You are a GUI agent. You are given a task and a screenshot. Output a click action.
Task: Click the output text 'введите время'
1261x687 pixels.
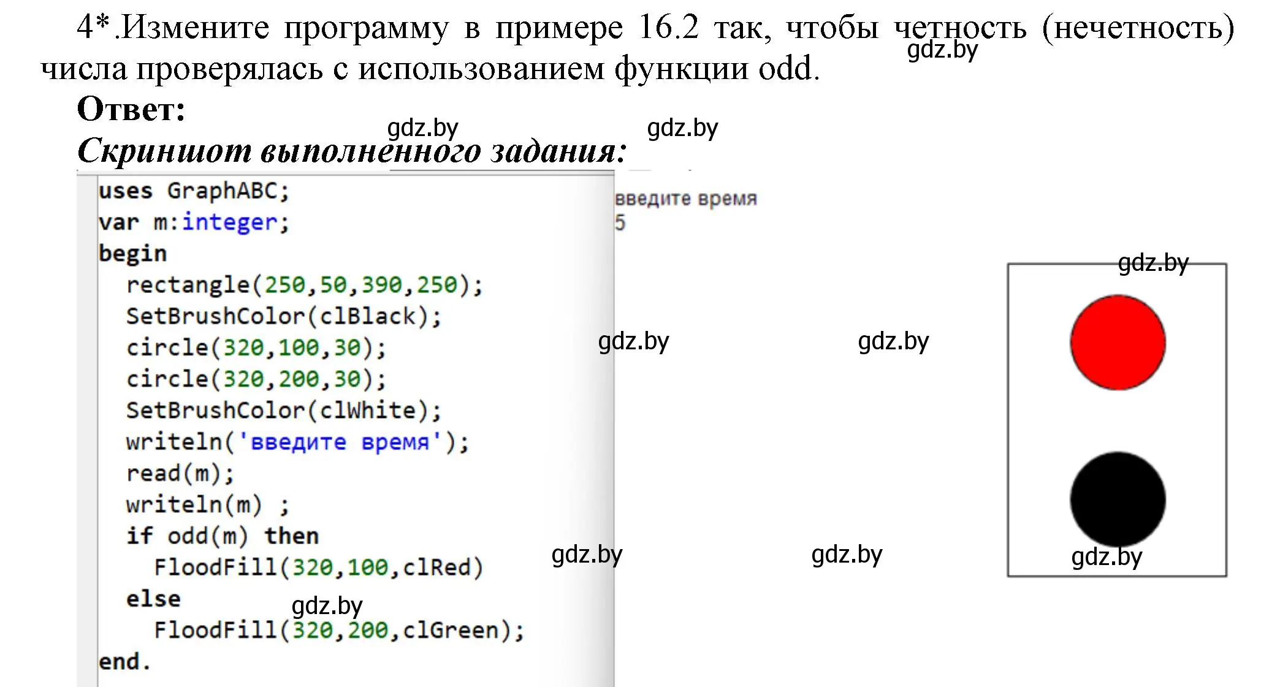(x=686, y=199)
